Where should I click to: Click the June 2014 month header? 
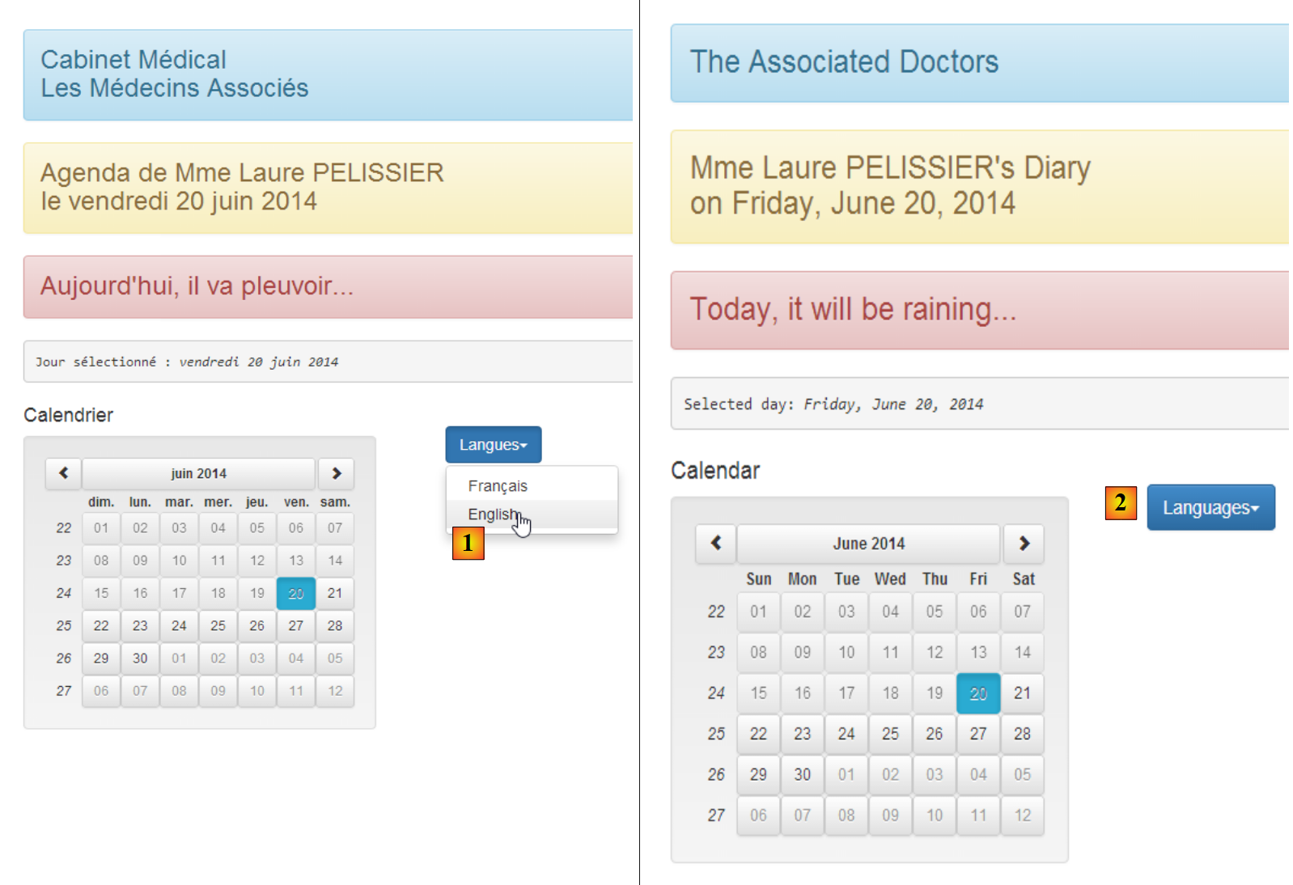(x=868, y=544)
